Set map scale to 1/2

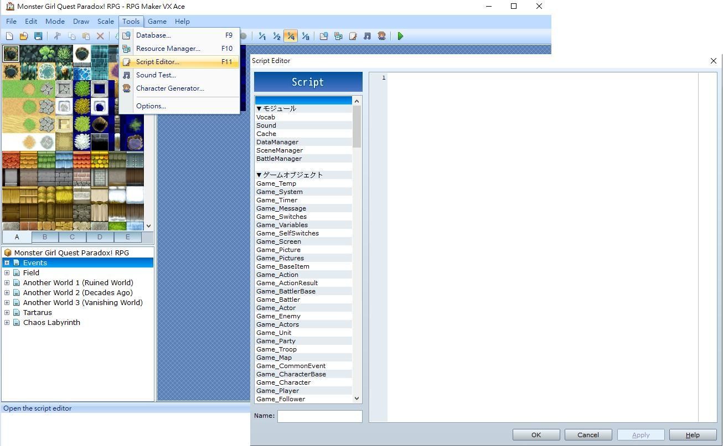pyautogui.click(x=276, y=36)
